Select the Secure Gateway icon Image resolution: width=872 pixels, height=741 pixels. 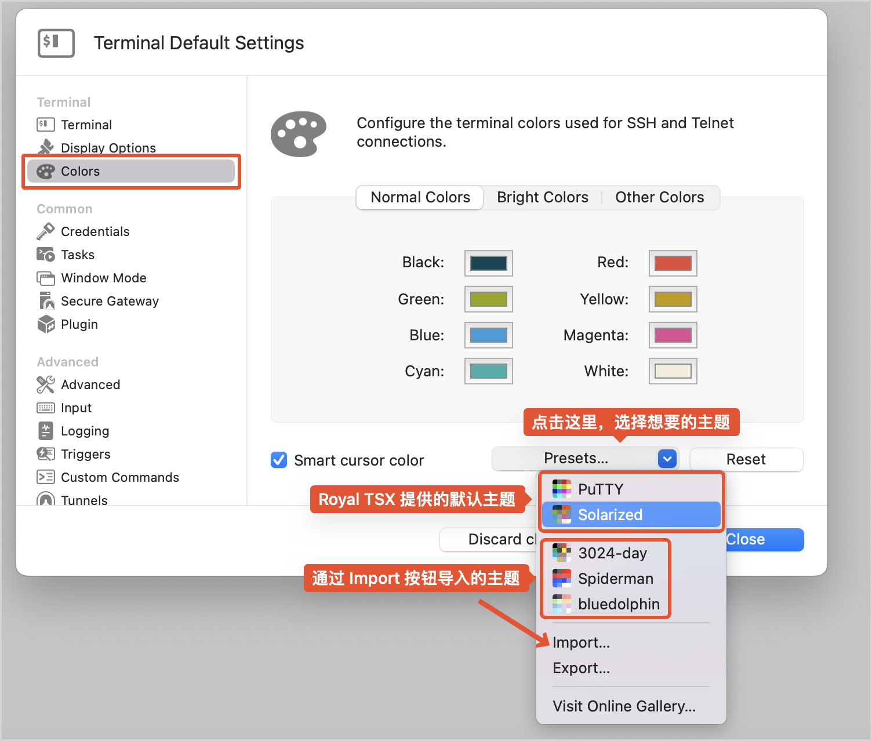(46, 301)
